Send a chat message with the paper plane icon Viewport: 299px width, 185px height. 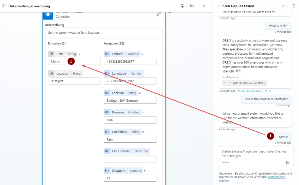click(x=288, y=163)
